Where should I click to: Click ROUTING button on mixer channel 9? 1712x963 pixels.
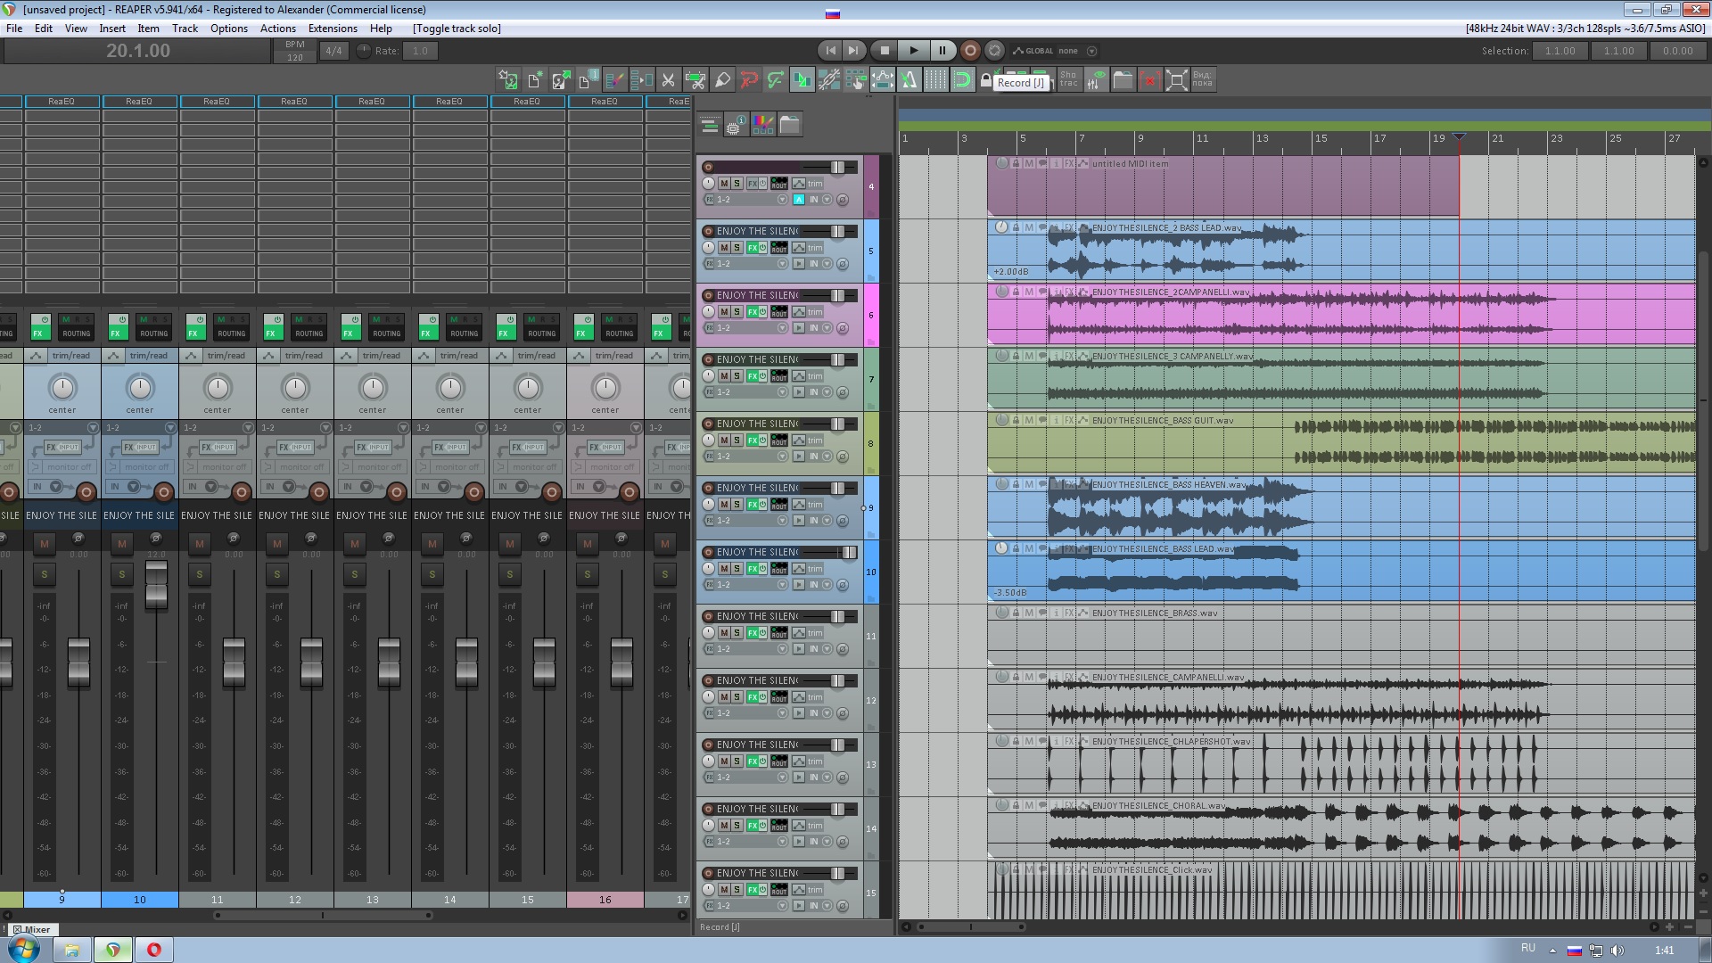point(76,333)
